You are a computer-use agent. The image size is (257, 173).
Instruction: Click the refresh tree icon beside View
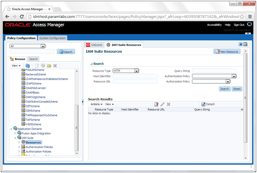pyautogui.click(x=28, y=66)
